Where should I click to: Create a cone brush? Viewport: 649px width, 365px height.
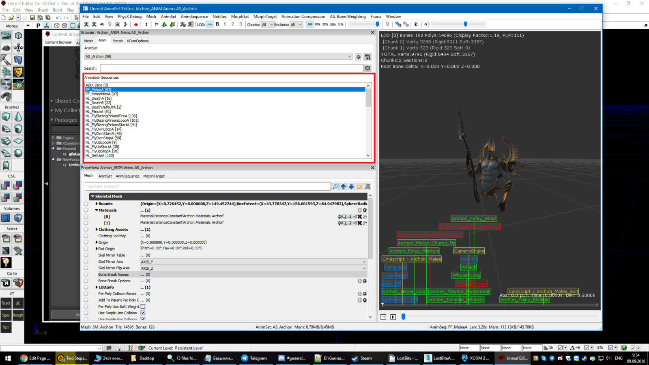(18, 117)
